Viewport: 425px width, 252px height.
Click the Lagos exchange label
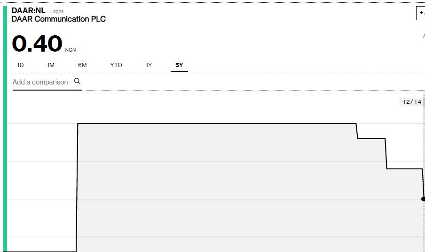[57, 11]
